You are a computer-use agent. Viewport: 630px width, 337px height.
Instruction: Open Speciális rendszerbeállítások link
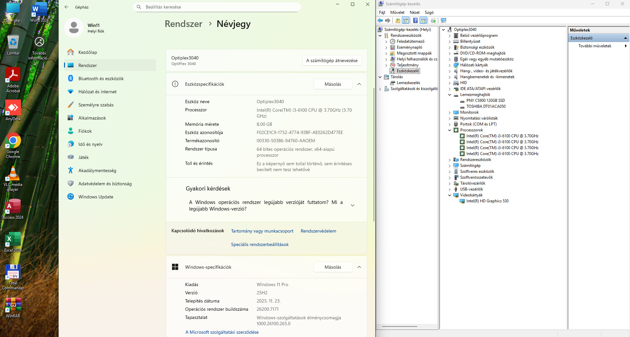pos(260,244)
